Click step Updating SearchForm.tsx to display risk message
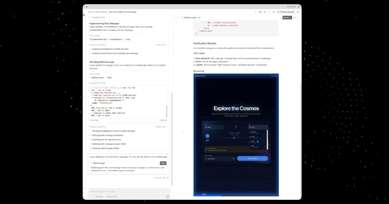389x204 pixels. (x=115, y=53)
